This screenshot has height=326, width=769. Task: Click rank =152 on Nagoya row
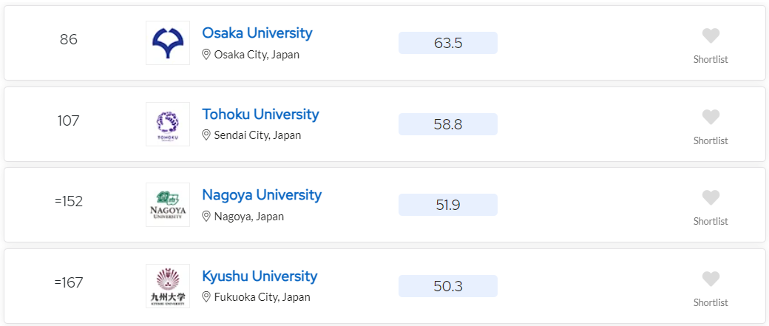pos(69,202)
